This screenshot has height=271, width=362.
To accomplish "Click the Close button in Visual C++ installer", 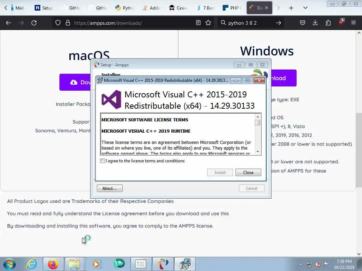I will 248,172.
